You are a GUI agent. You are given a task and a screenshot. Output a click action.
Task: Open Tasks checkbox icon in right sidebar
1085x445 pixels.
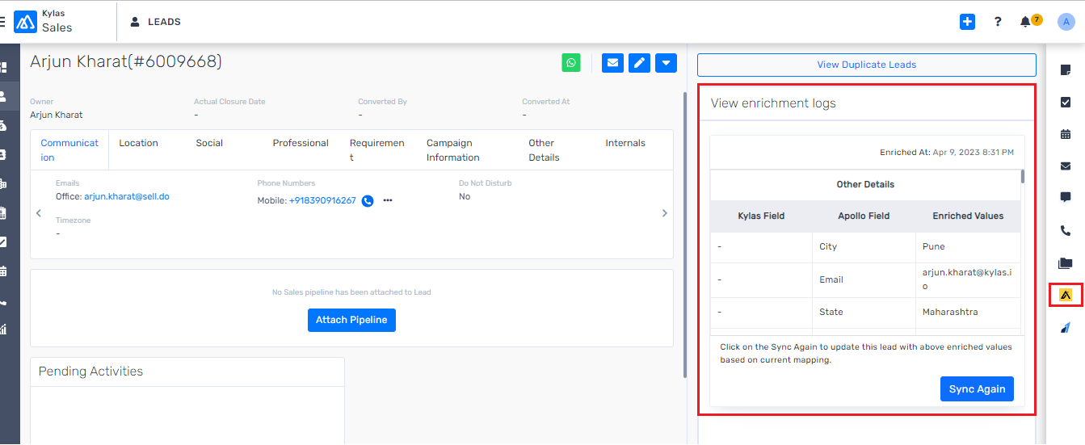pos(1065,103)
